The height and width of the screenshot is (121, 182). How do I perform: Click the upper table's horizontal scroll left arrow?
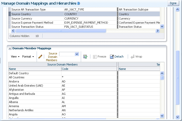pos(13,31)
